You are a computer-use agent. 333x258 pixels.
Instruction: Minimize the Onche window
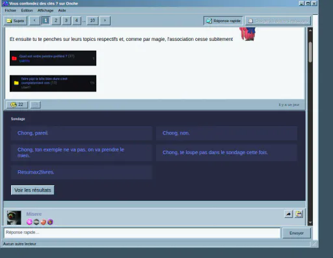tap(302, 3)
